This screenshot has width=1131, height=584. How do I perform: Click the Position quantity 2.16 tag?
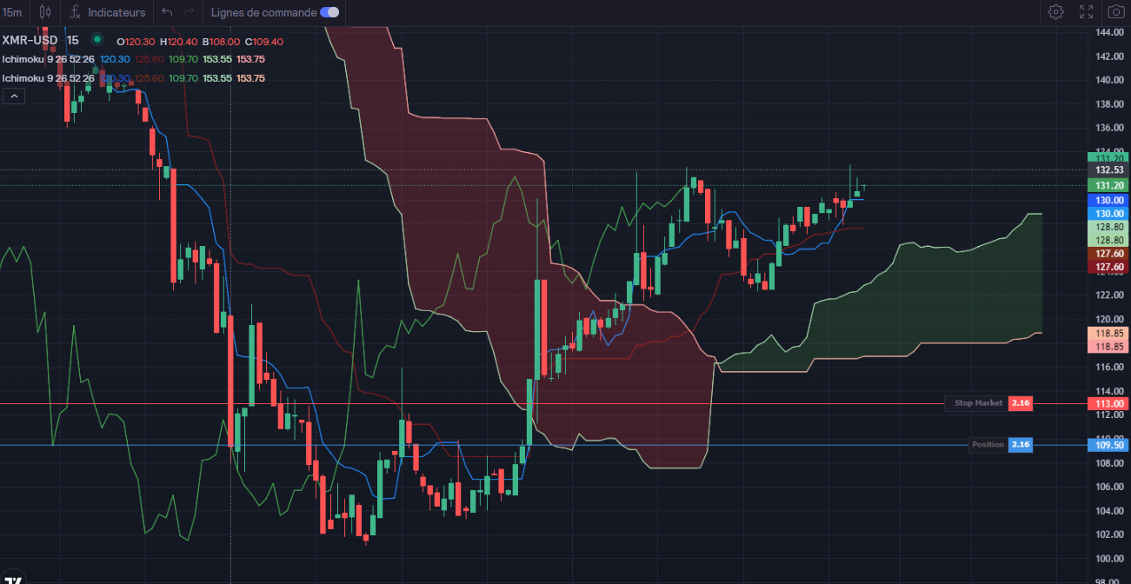[x=1021, y=445]
